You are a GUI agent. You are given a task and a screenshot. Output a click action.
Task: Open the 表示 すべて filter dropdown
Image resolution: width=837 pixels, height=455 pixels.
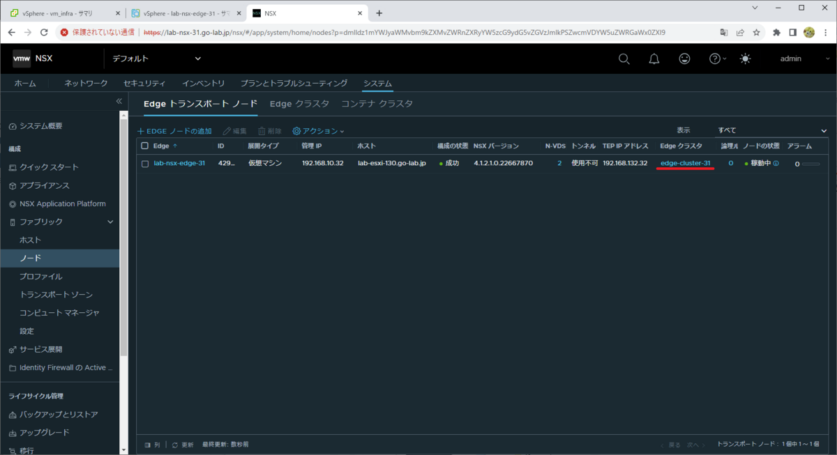(x=772, y=130)
